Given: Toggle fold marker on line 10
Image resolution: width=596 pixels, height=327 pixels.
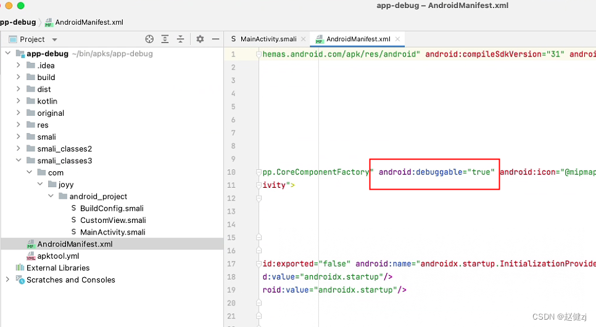Looking at the screenshot, I should (x=259, y=172).
